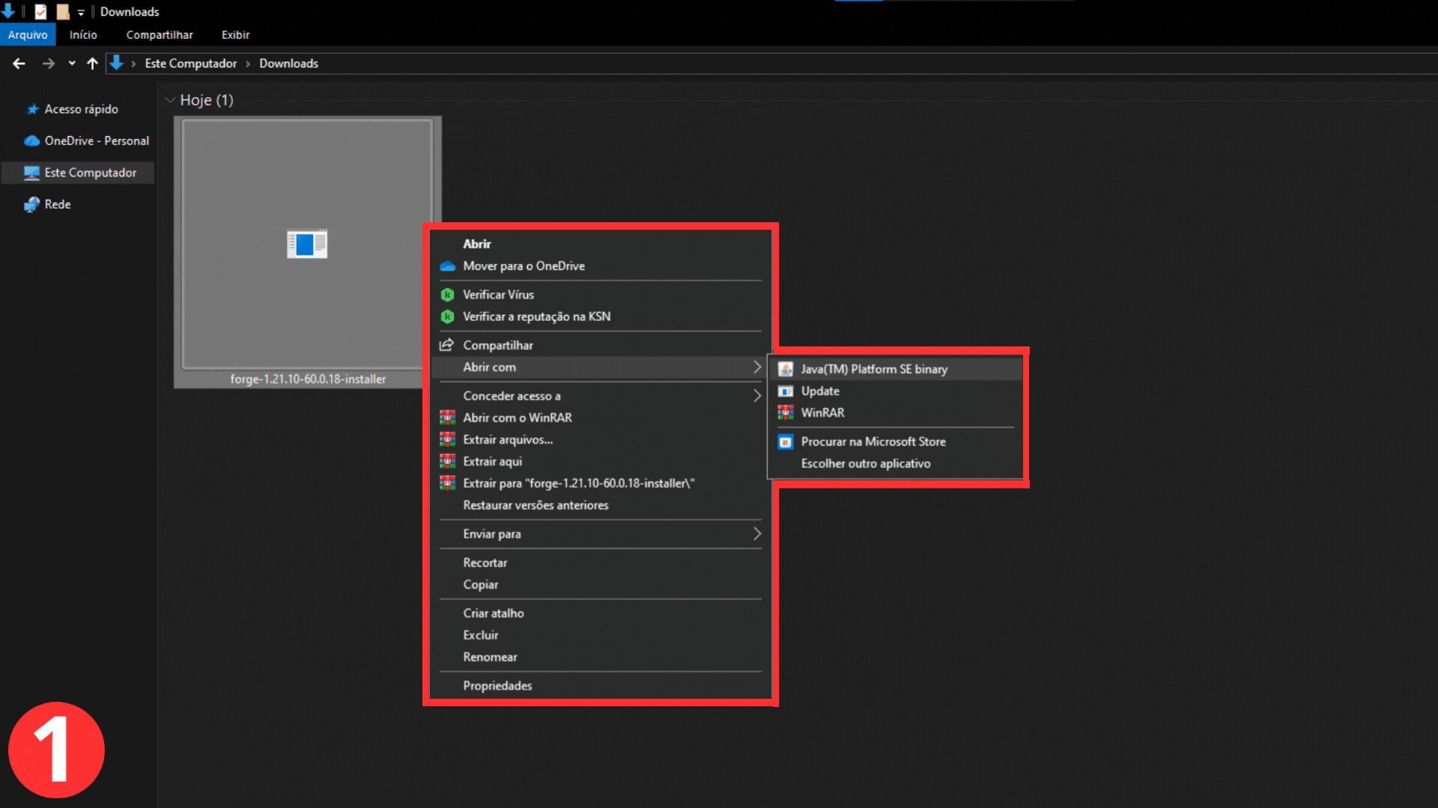The width and height of the screenshot is (1438, 808).
Task: Collapse the Hoje group chevron
Action: pyautogui.click(x=170, y=100)
